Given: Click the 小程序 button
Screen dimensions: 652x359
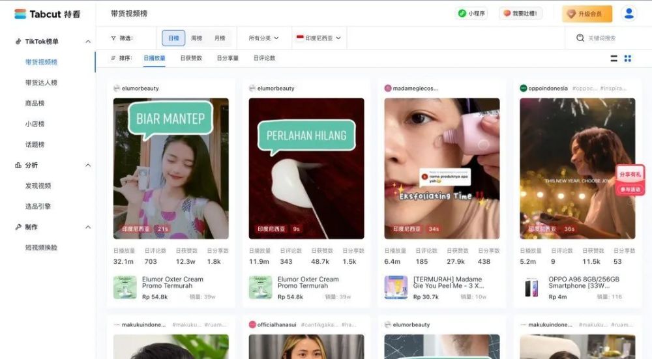Looking at the screenshot, I should (471, 13).
